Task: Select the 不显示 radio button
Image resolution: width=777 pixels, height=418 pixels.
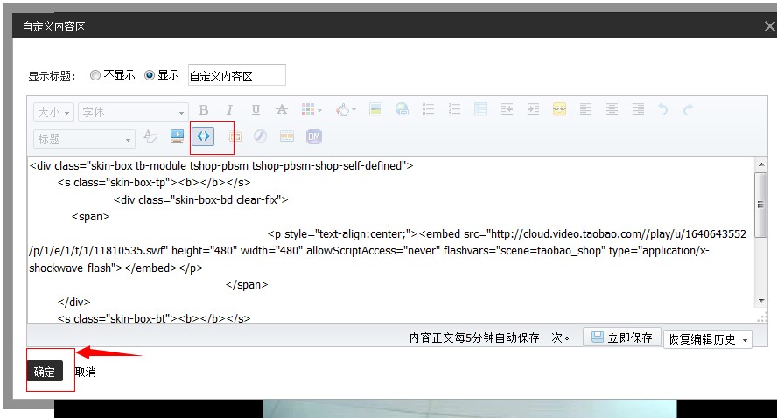Action: (x=95, y=76)
